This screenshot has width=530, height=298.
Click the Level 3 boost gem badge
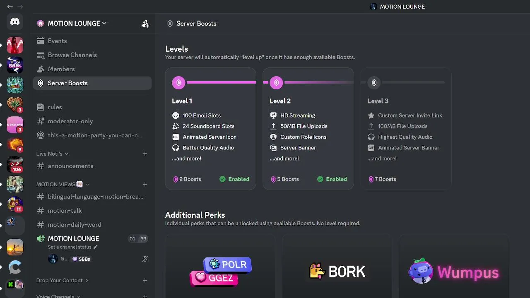tap(374, 83)
